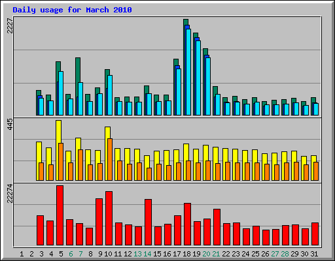Click day label "12" on the x-axis
335x261 pixels.
128,254
